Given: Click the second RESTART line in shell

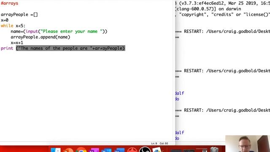Looking at the screenshot, I should pos(223,71).
